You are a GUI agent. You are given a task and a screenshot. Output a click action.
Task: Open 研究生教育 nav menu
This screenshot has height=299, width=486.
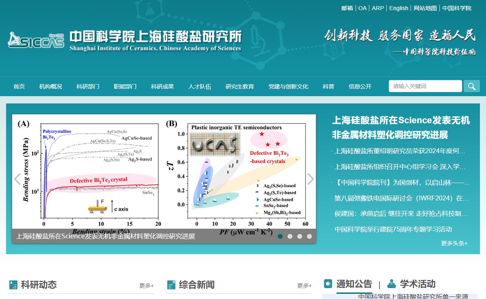point(240,86)
